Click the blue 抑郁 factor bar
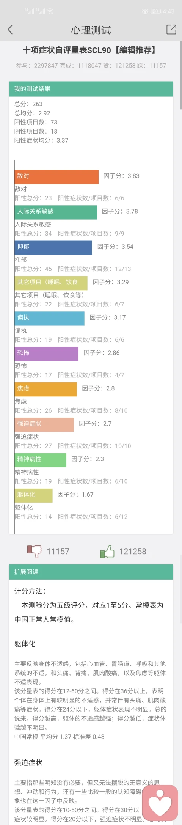The image size is (182, 825). point(53,247)
